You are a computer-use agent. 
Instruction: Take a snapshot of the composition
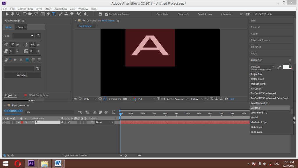point(125,99)
